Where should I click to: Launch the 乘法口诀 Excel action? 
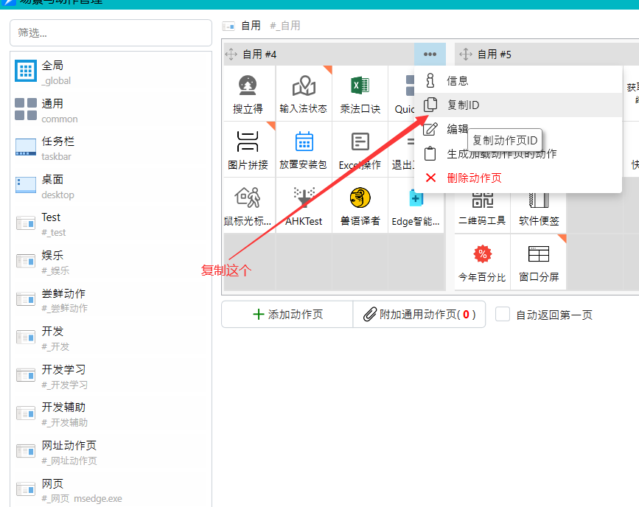(x=360, y=85)
